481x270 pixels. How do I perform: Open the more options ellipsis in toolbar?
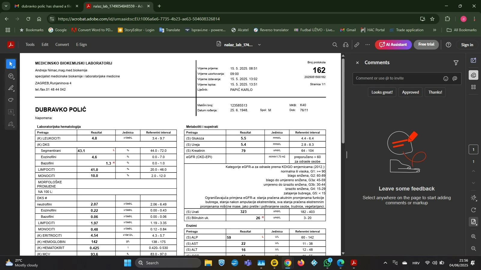coord(368,45)
